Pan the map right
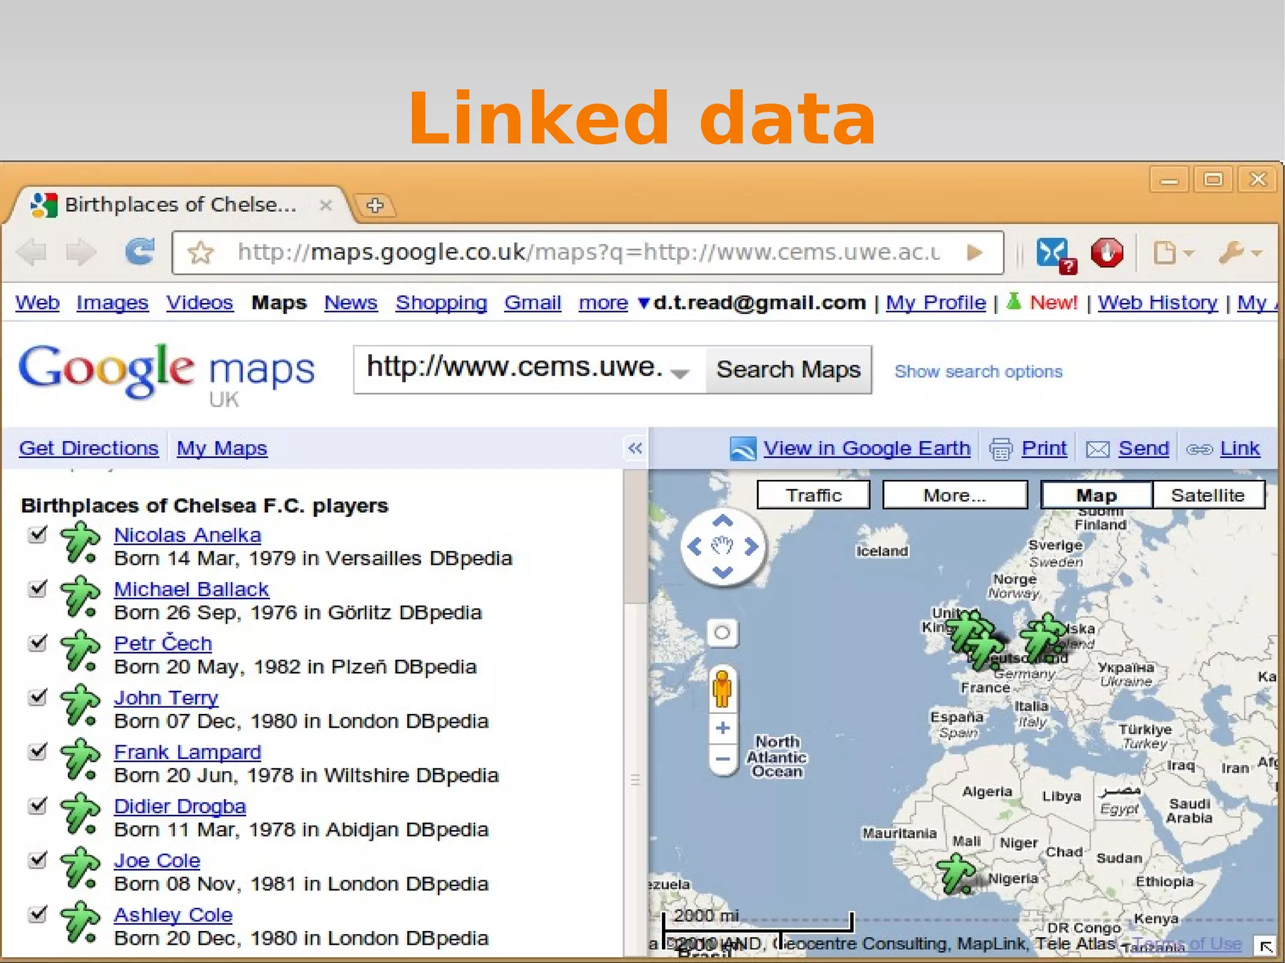 coord(751,546)
